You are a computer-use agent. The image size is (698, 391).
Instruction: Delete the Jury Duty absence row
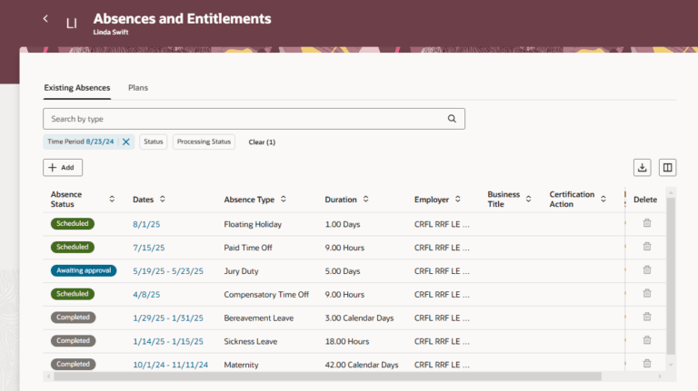[647, 270]
